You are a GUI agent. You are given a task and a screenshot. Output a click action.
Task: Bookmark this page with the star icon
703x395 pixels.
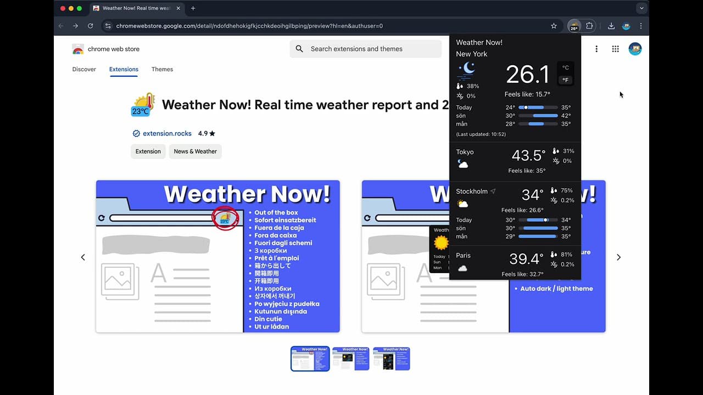click(554, 26)
